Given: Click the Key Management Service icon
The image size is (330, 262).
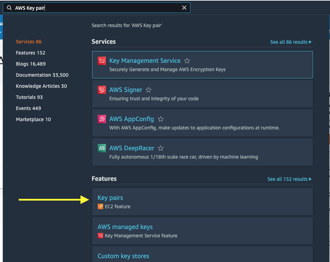Looking at the screenshot, I should 102,60.
